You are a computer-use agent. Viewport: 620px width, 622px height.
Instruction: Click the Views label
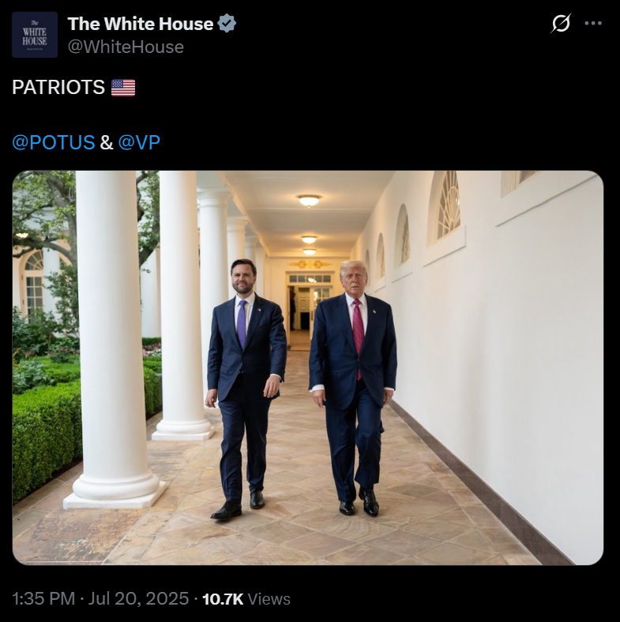click(x=269, y=599)
